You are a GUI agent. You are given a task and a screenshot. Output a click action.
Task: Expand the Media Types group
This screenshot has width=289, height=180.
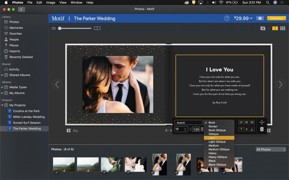click(2, 87)
